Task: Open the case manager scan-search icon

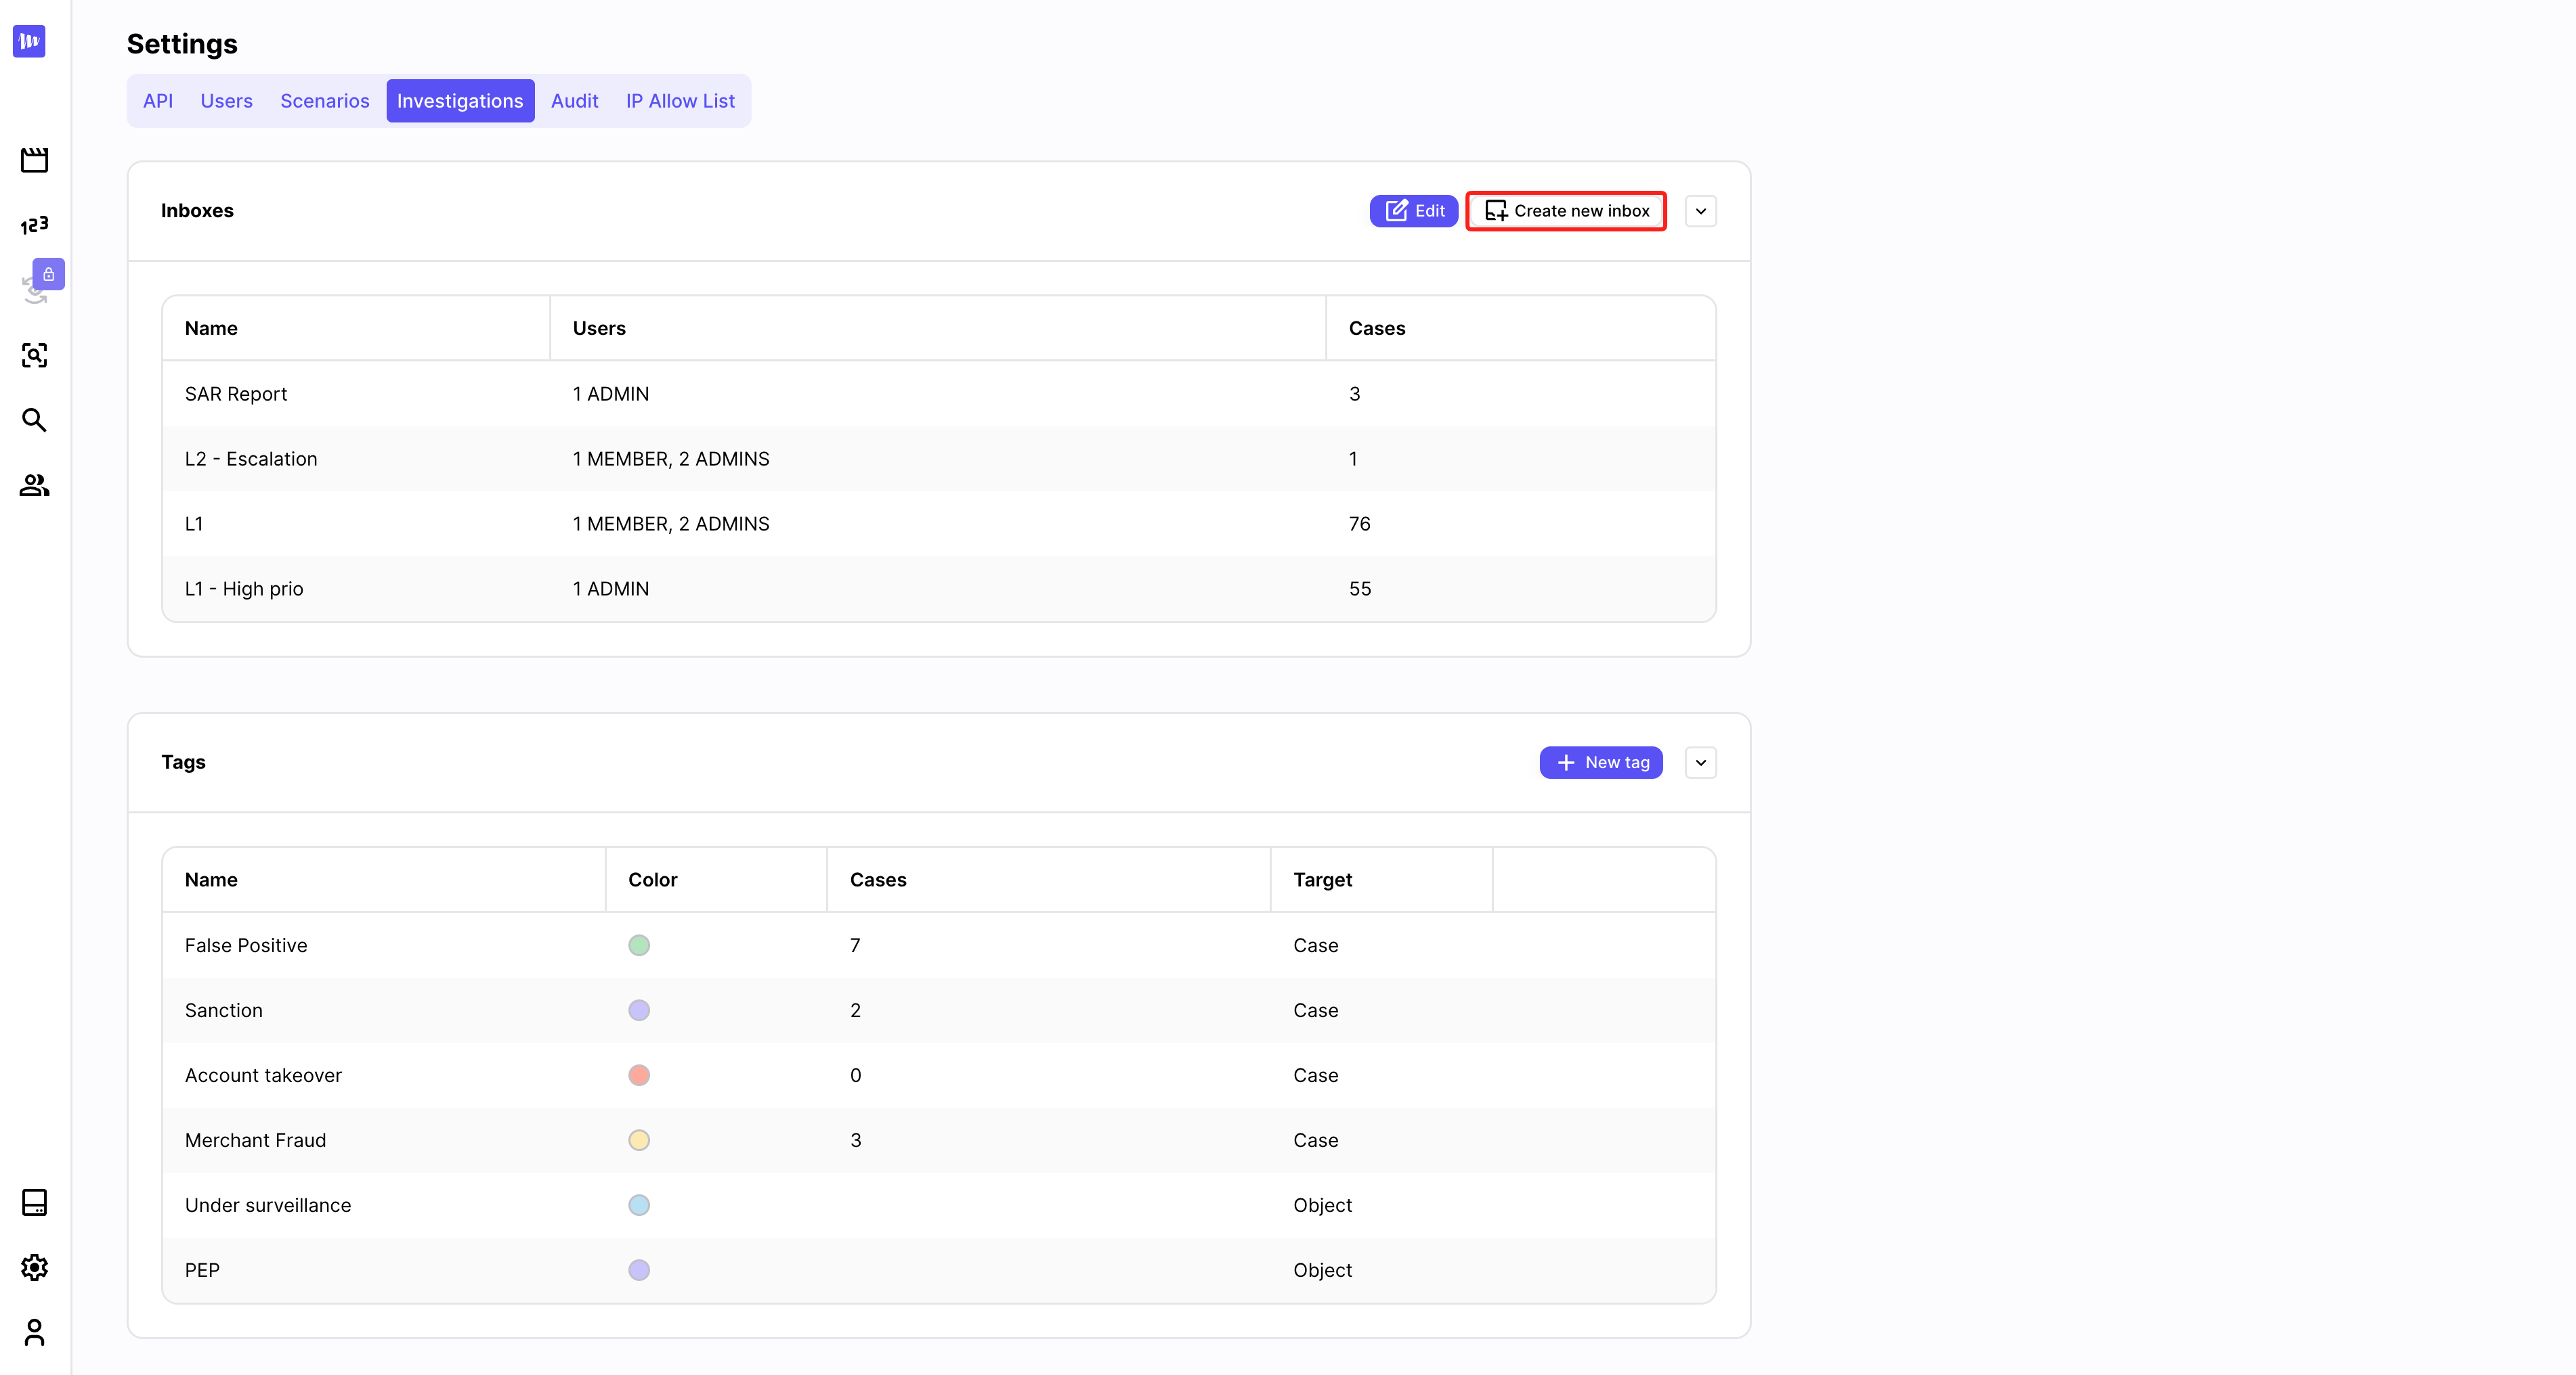Action: coord(34,355)
